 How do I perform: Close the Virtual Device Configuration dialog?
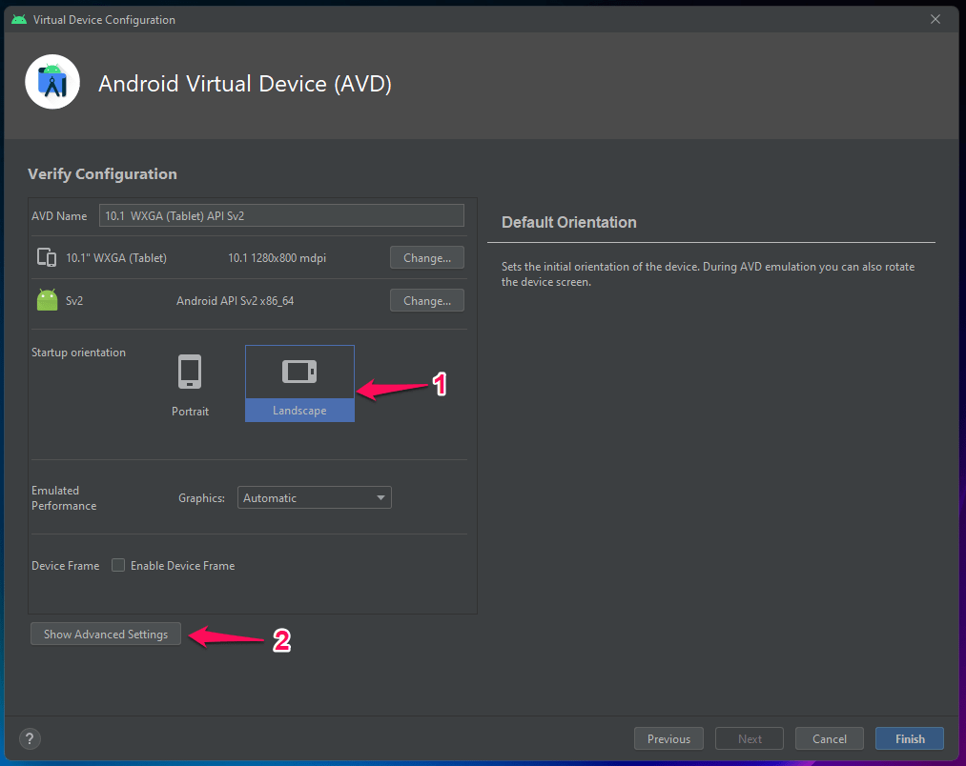[935, 19]
